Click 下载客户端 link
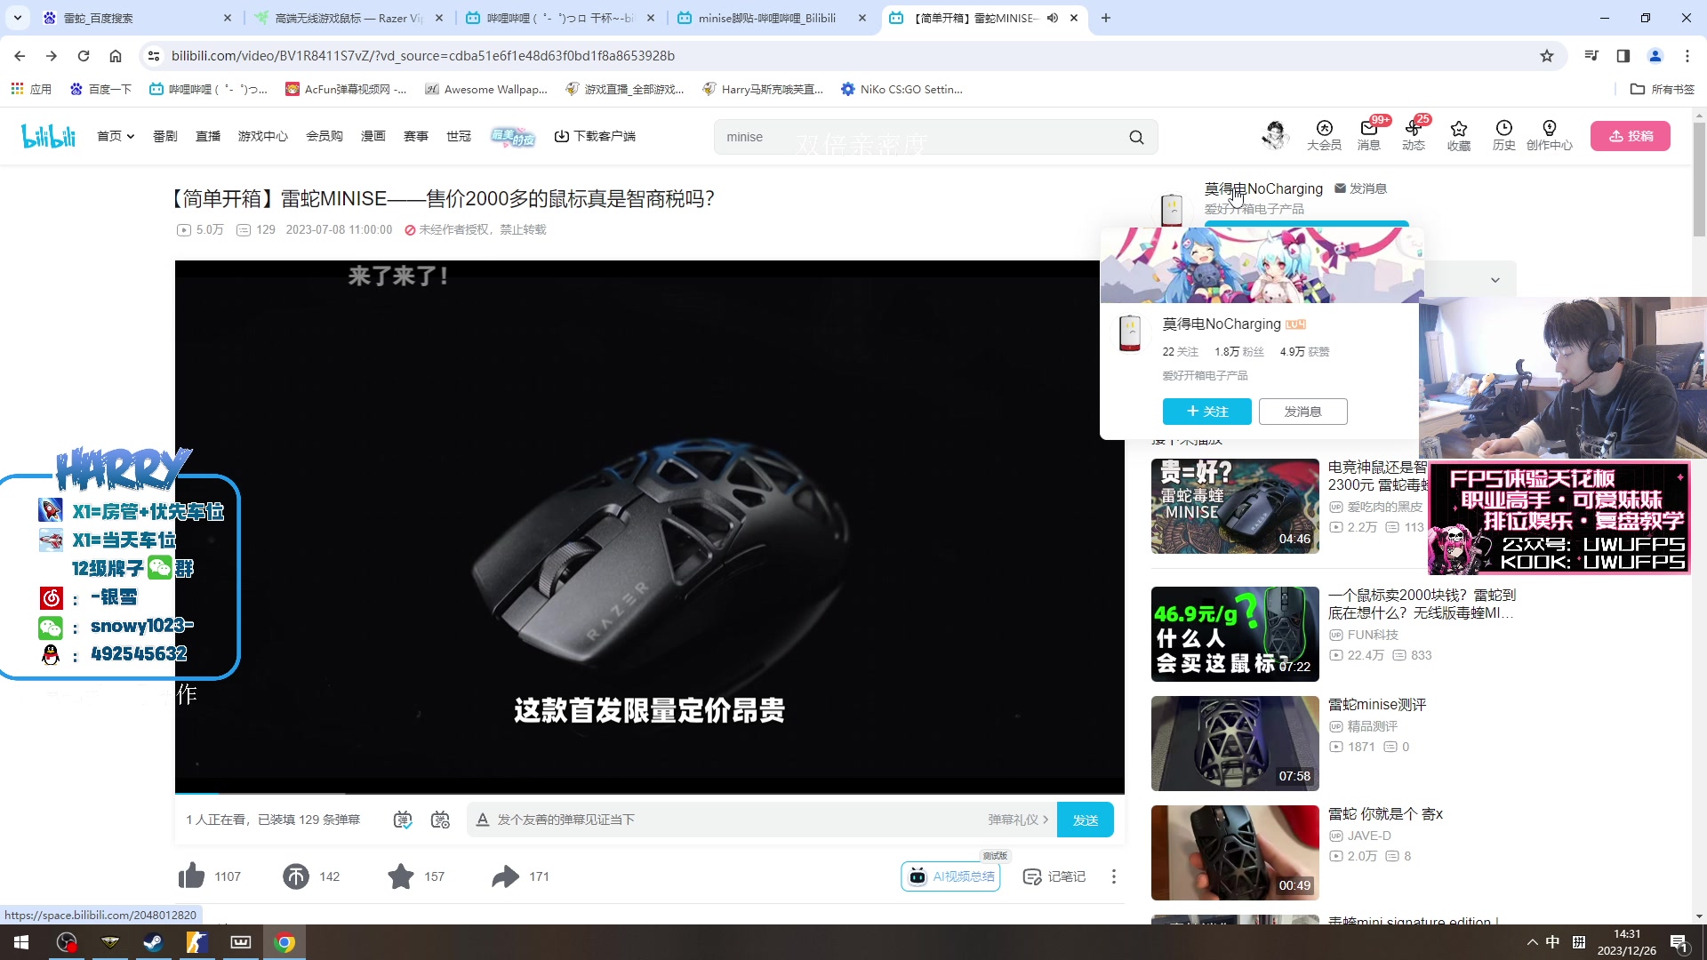The height and width of the screenshot is (960, 1707). coord(595,136)
